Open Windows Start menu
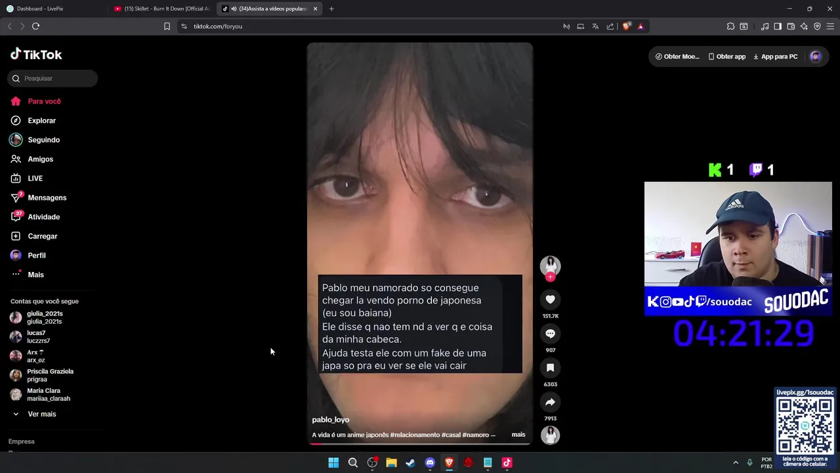 (x=333, y=462)
